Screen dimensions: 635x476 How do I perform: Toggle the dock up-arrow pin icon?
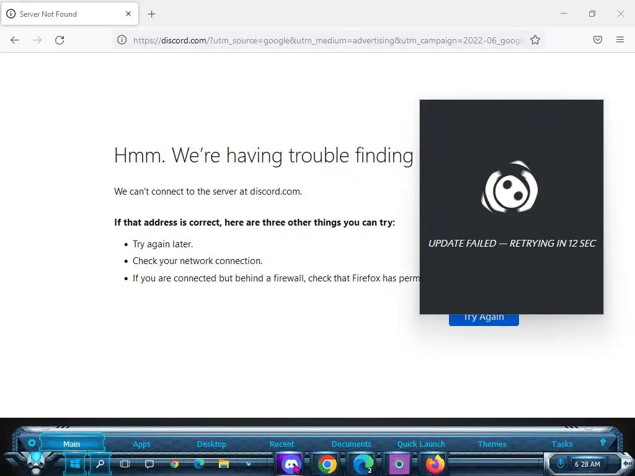click(603, 442)
